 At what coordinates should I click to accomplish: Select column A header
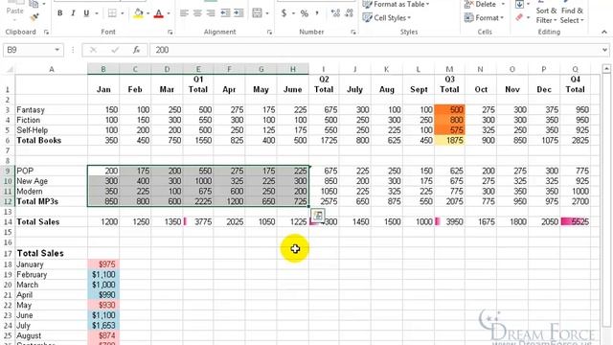point(51,69)
